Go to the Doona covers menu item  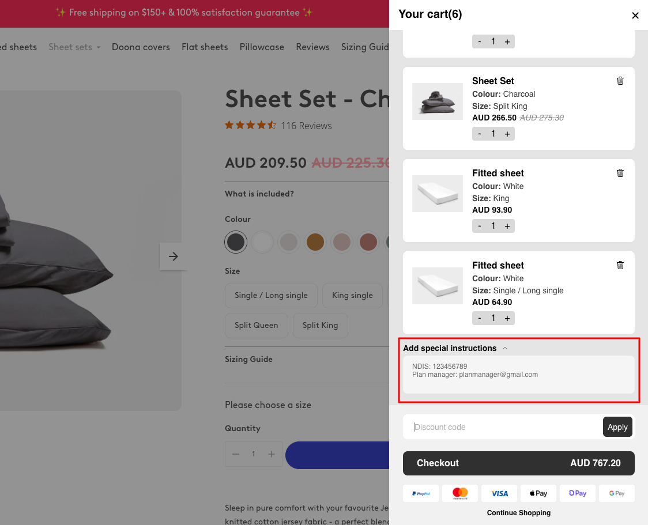[x=141, y=47]
